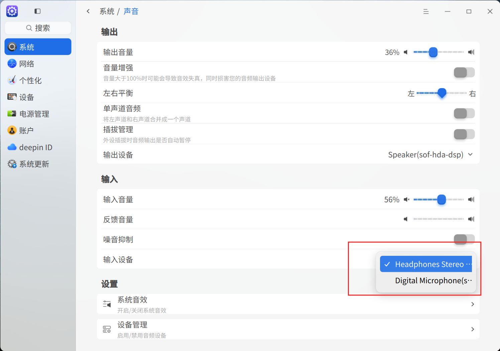
Task: Toggle 噪音抑制 noise suppression switch
Action: point(464,239)
